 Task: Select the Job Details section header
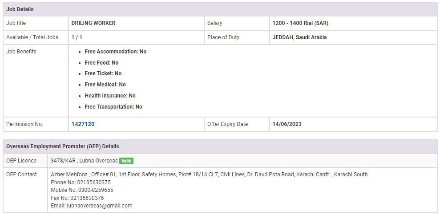[20, 9]
